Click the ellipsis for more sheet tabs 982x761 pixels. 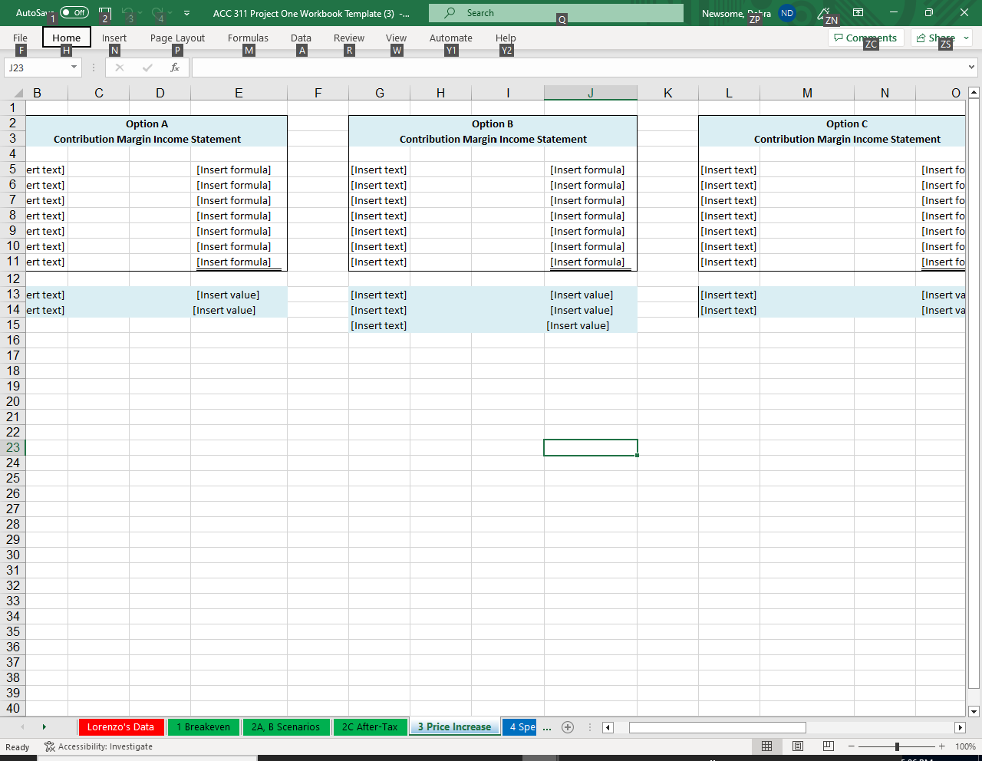[547, 727]
